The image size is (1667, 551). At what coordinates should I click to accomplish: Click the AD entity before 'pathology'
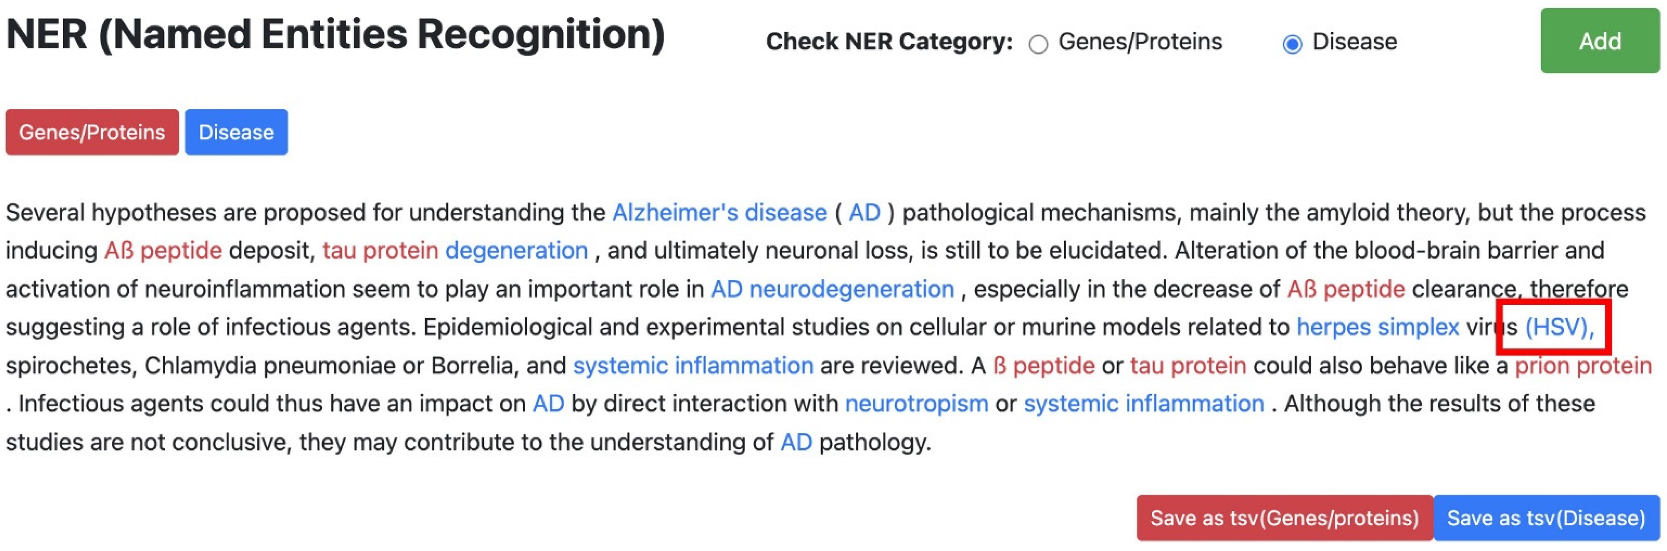pyautogui.click(x=796, y=443)
